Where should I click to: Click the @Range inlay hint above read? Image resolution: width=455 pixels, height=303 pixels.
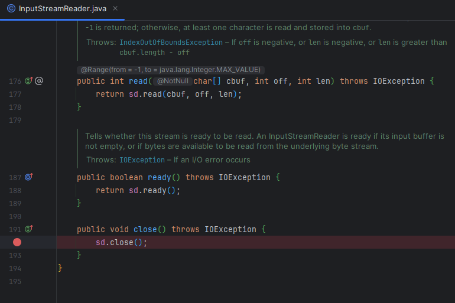(x=169, y=69)
